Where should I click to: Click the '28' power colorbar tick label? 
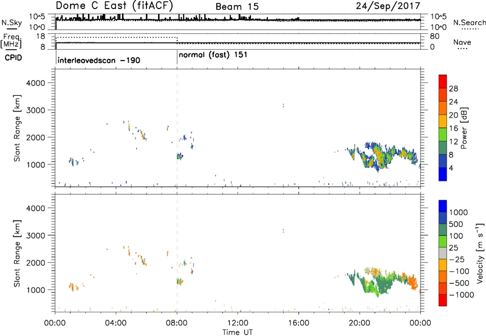[453, 89]
